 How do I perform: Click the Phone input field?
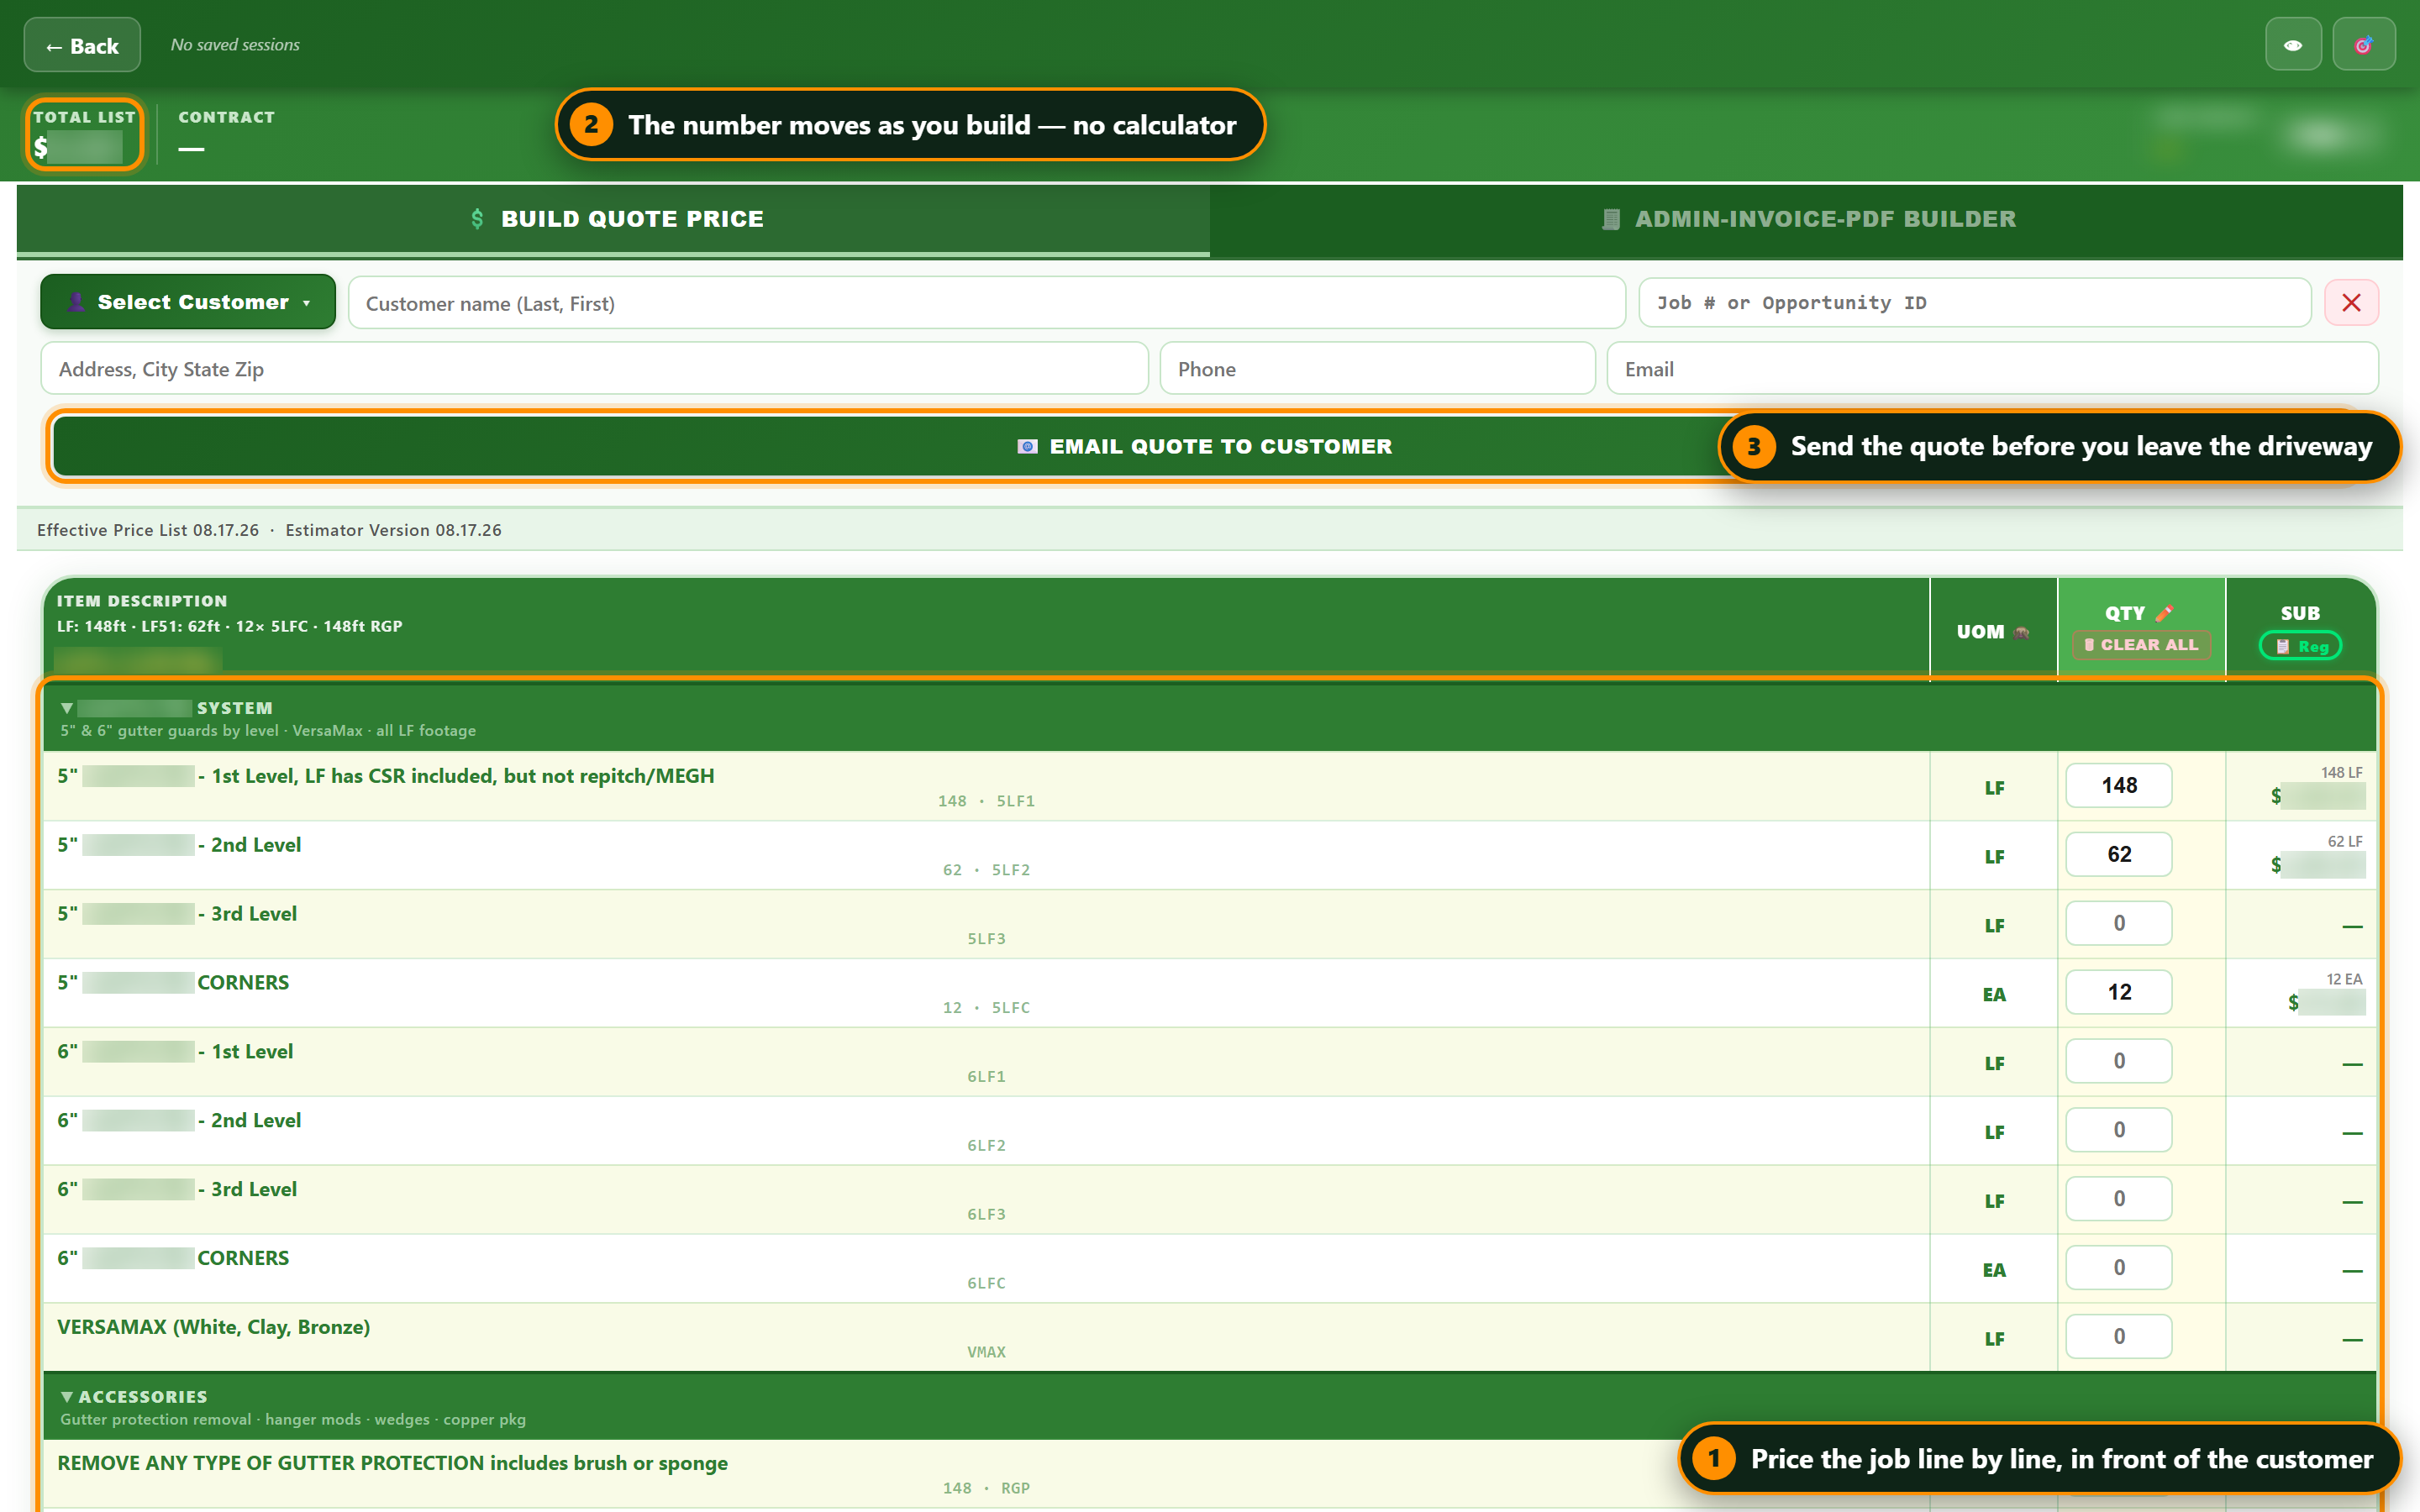click(x=1377, y=369)
